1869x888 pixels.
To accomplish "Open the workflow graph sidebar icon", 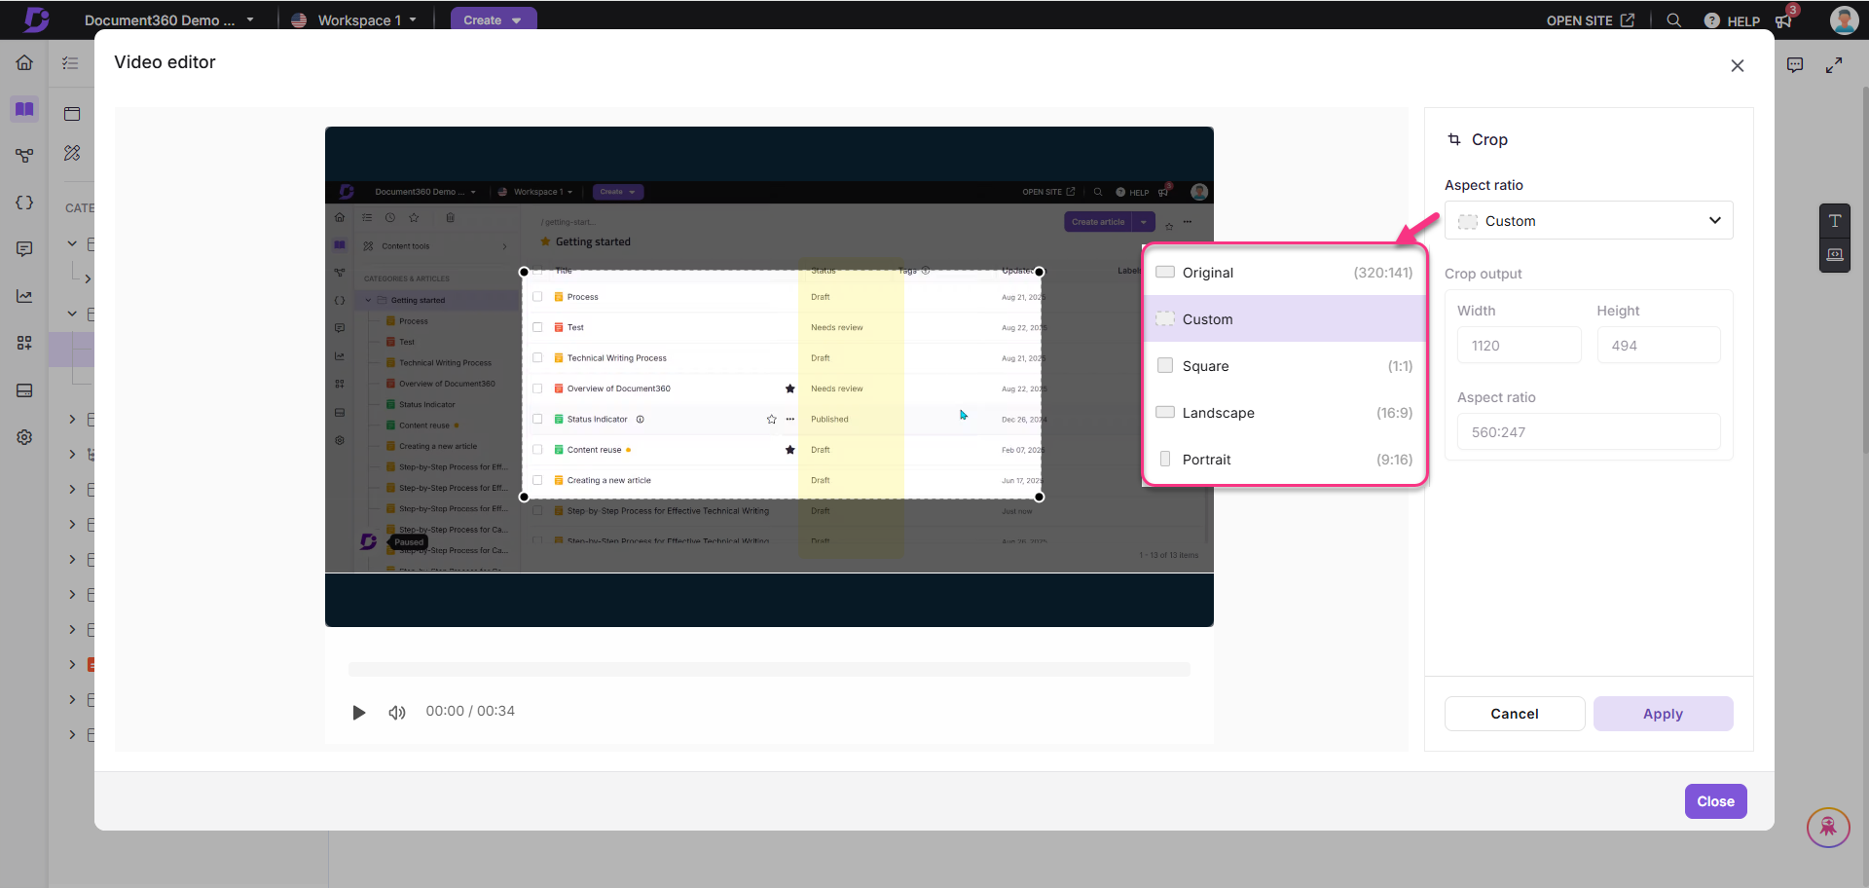I will tap(24, 156).
